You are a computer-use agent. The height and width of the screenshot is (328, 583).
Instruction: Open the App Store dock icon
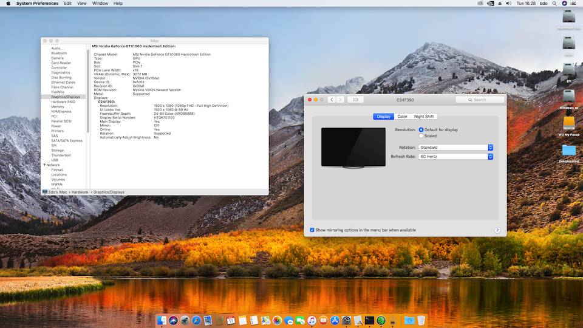point(333,320)
